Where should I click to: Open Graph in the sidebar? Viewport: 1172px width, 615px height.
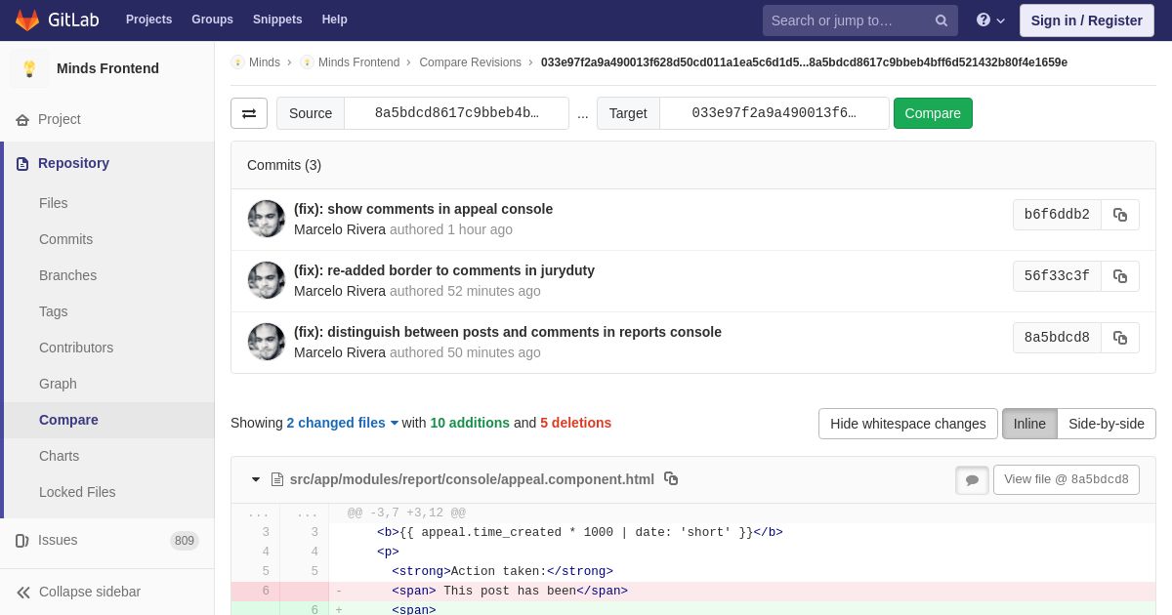(x=58, y=384)
